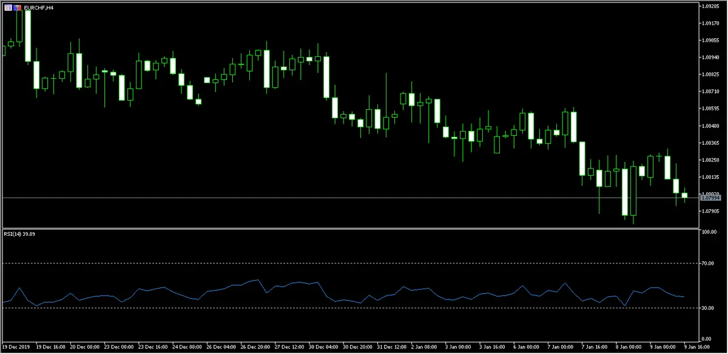Click the 3 Jan 00:00 time label
The height and width of the screenshot is (354, 728).
coord(459,347)
